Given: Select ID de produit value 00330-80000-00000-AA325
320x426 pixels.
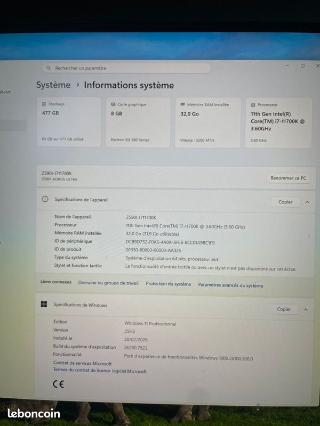Looking at the screenshot, I should pyautogui.click(x=153, y=250).
